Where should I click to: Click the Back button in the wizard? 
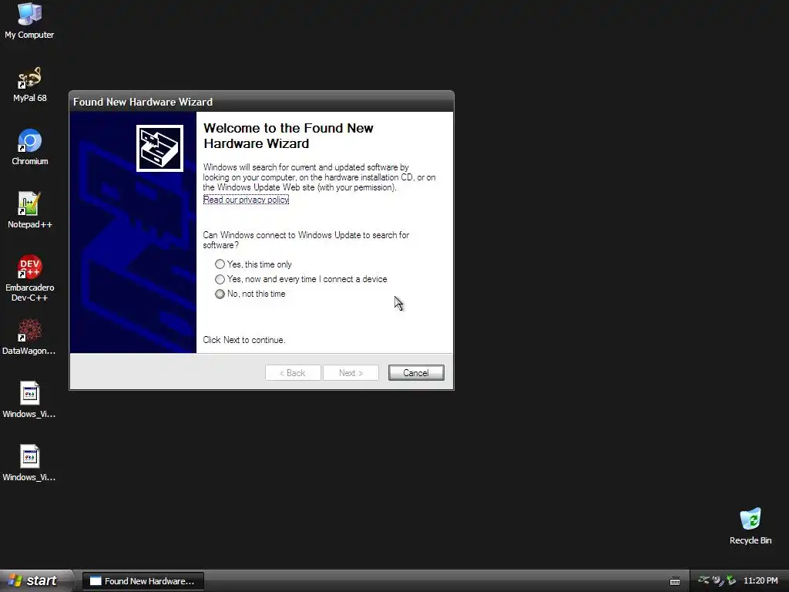pos(293,372)
